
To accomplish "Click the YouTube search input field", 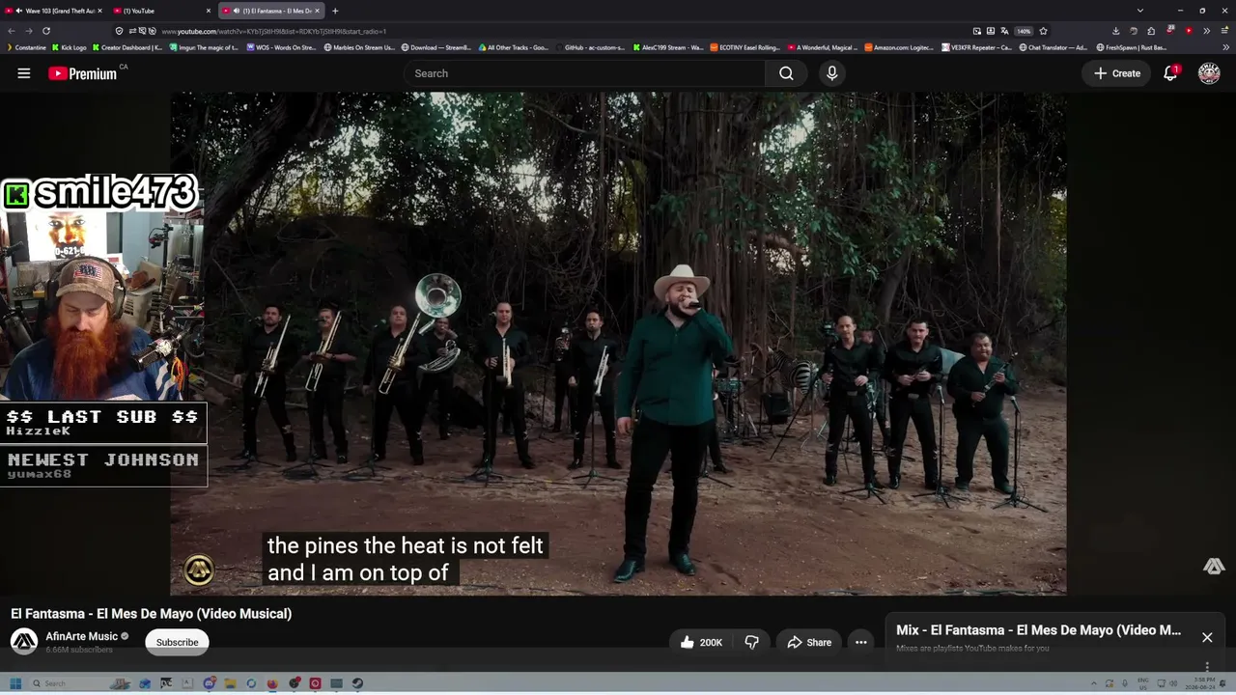I will [584, 73].
